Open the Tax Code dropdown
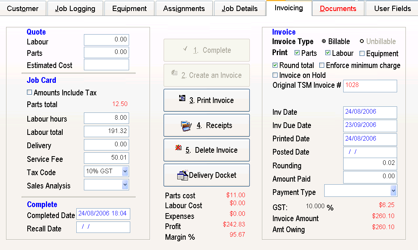This screenshot has height=250, width=418. point(125,171)
